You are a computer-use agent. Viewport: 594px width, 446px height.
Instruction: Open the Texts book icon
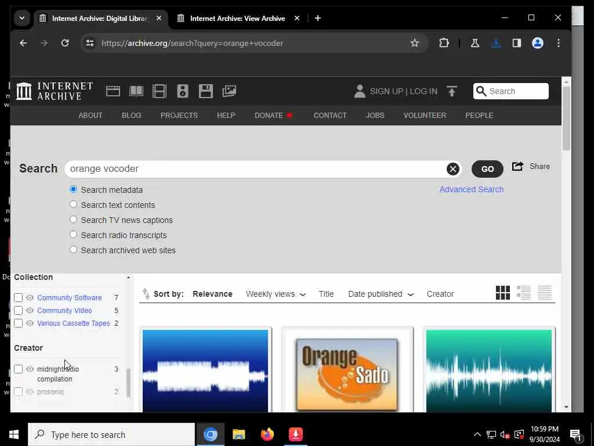(136, 91)
